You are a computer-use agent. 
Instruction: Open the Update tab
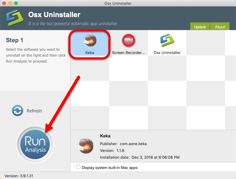[x=200, y=27]
